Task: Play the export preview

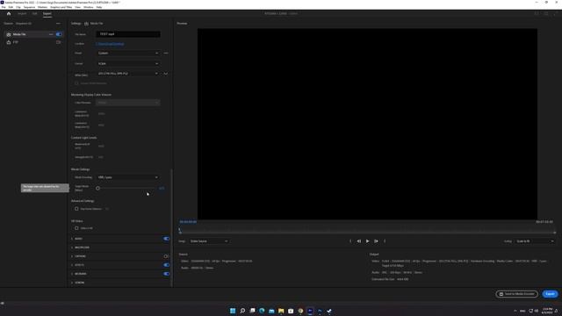Action: (x=367, y=241)
